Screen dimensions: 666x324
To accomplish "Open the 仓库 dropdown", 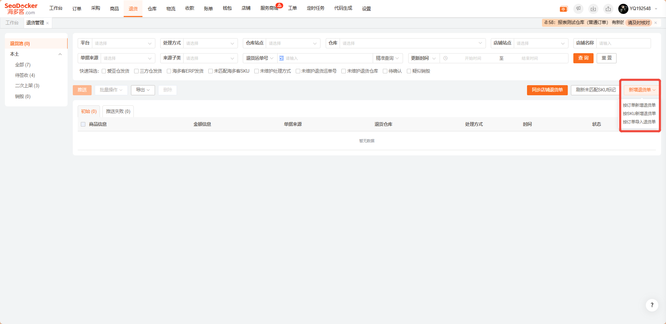I will coord(413,43).
